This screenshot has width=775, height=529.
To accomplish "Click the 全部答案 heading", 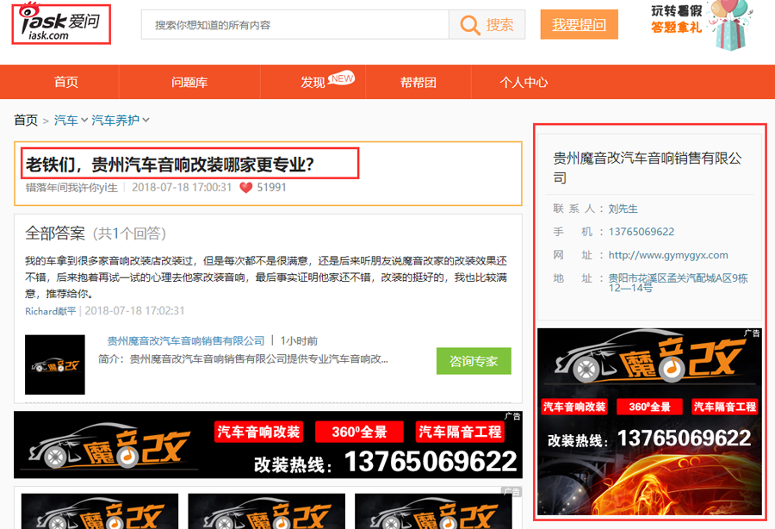I will [55, 233].
